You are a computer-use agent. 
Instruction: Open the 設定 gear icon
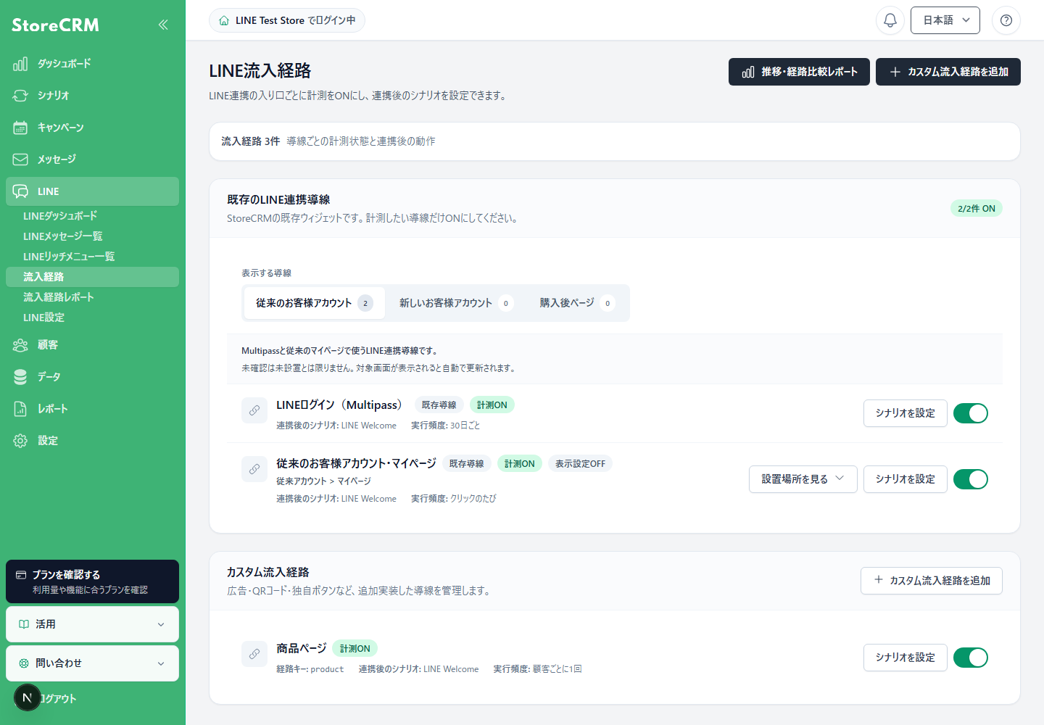tap(20, 441)
